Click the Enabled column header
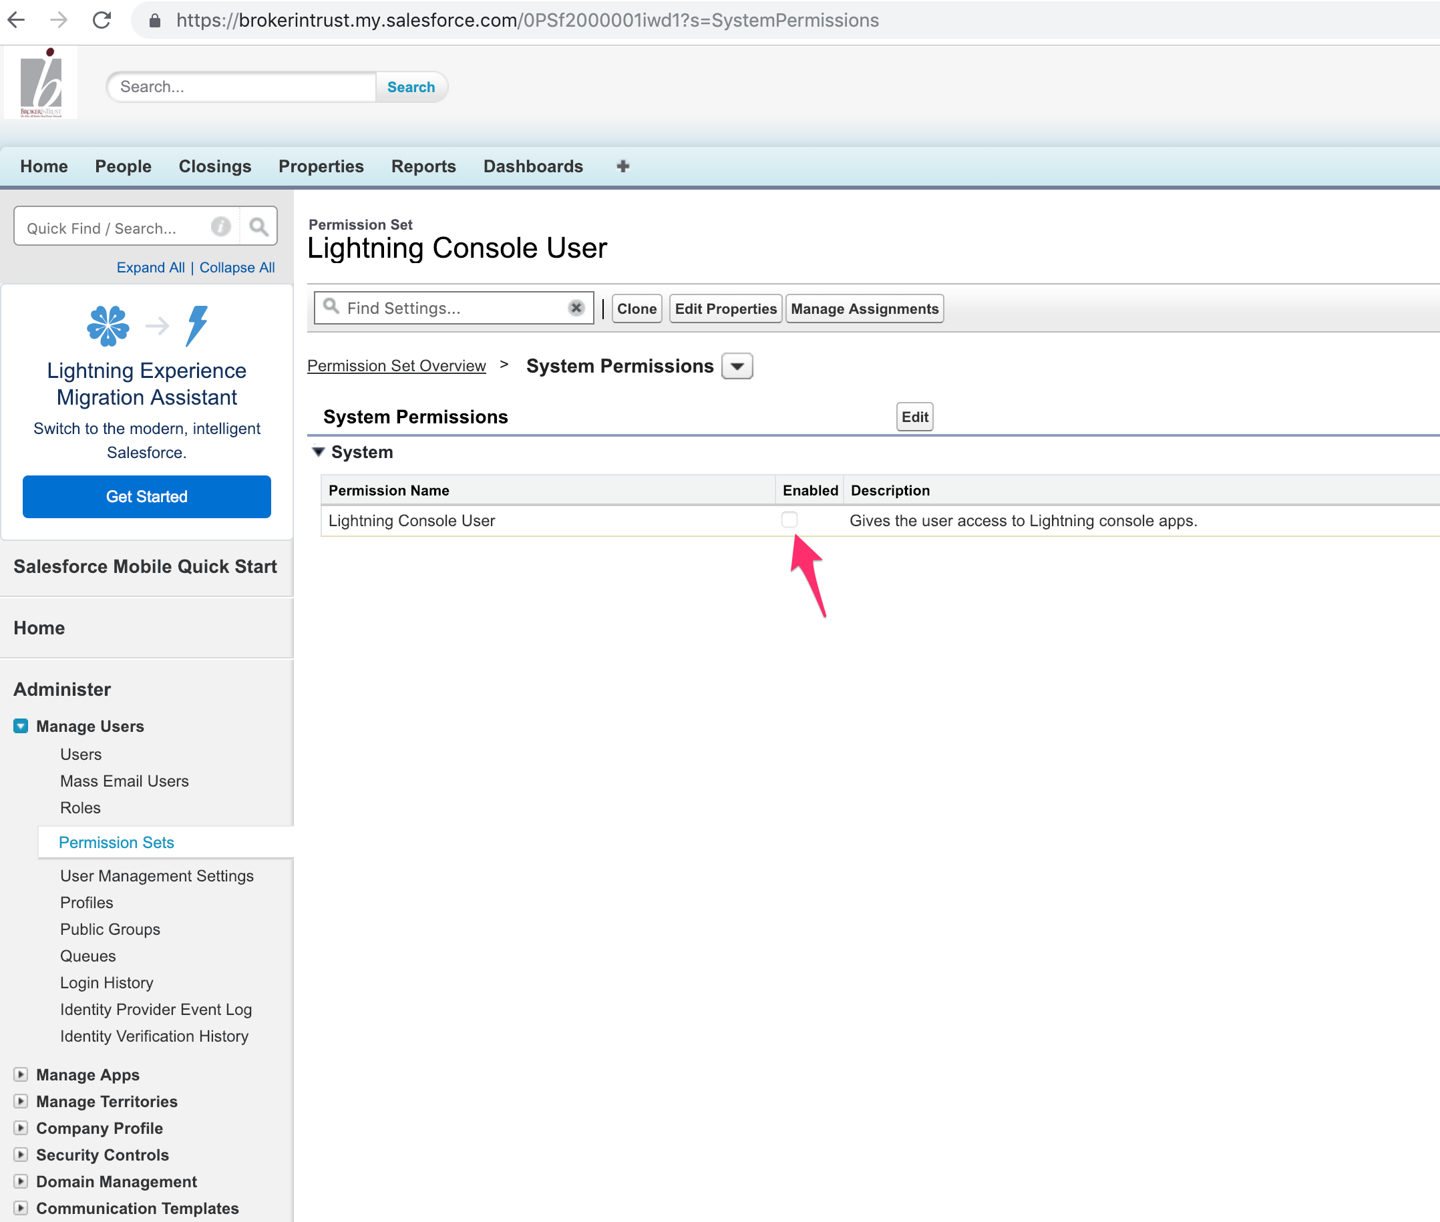The width and height of the screenshot is (1440, 1222). 809,490
